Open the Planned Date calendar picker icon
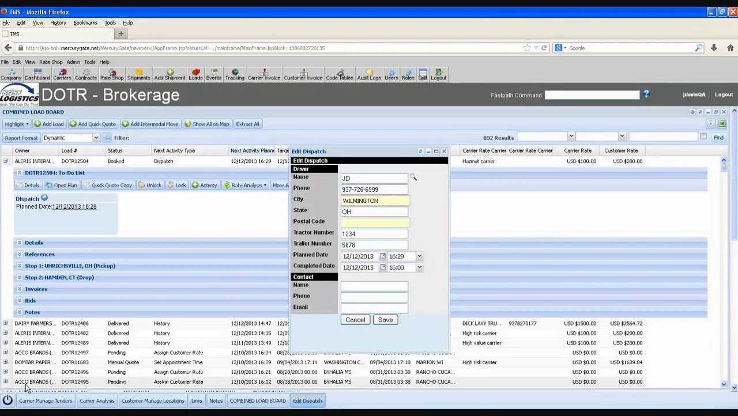This screenshot has width=738, height=416. click(x=382, y=256)
